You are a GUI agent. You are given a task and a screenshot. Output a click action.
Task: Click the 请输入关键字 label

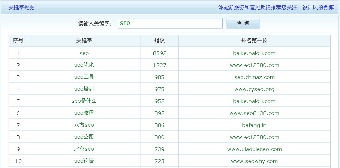pos(95,24)
